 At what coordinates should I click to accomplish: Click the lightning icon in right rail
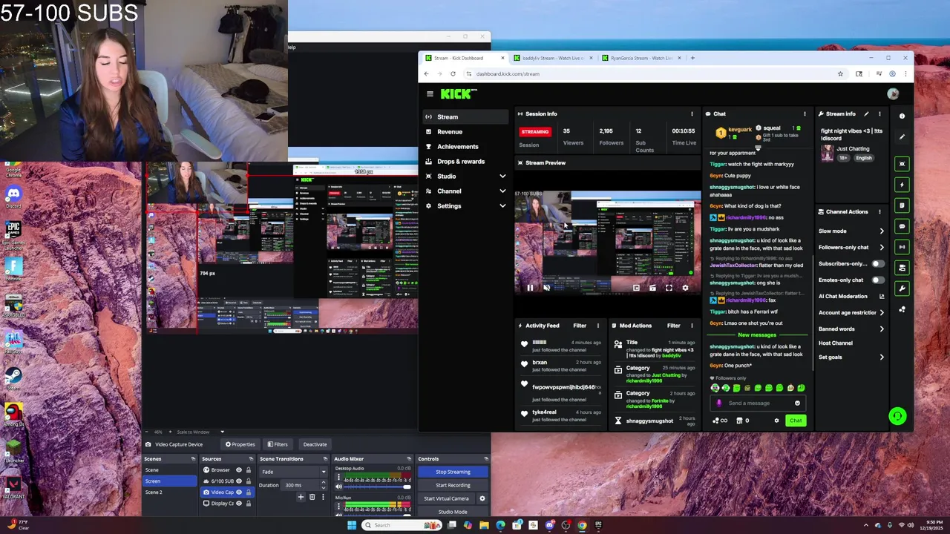pyautogui.click(x=902, y=185)
